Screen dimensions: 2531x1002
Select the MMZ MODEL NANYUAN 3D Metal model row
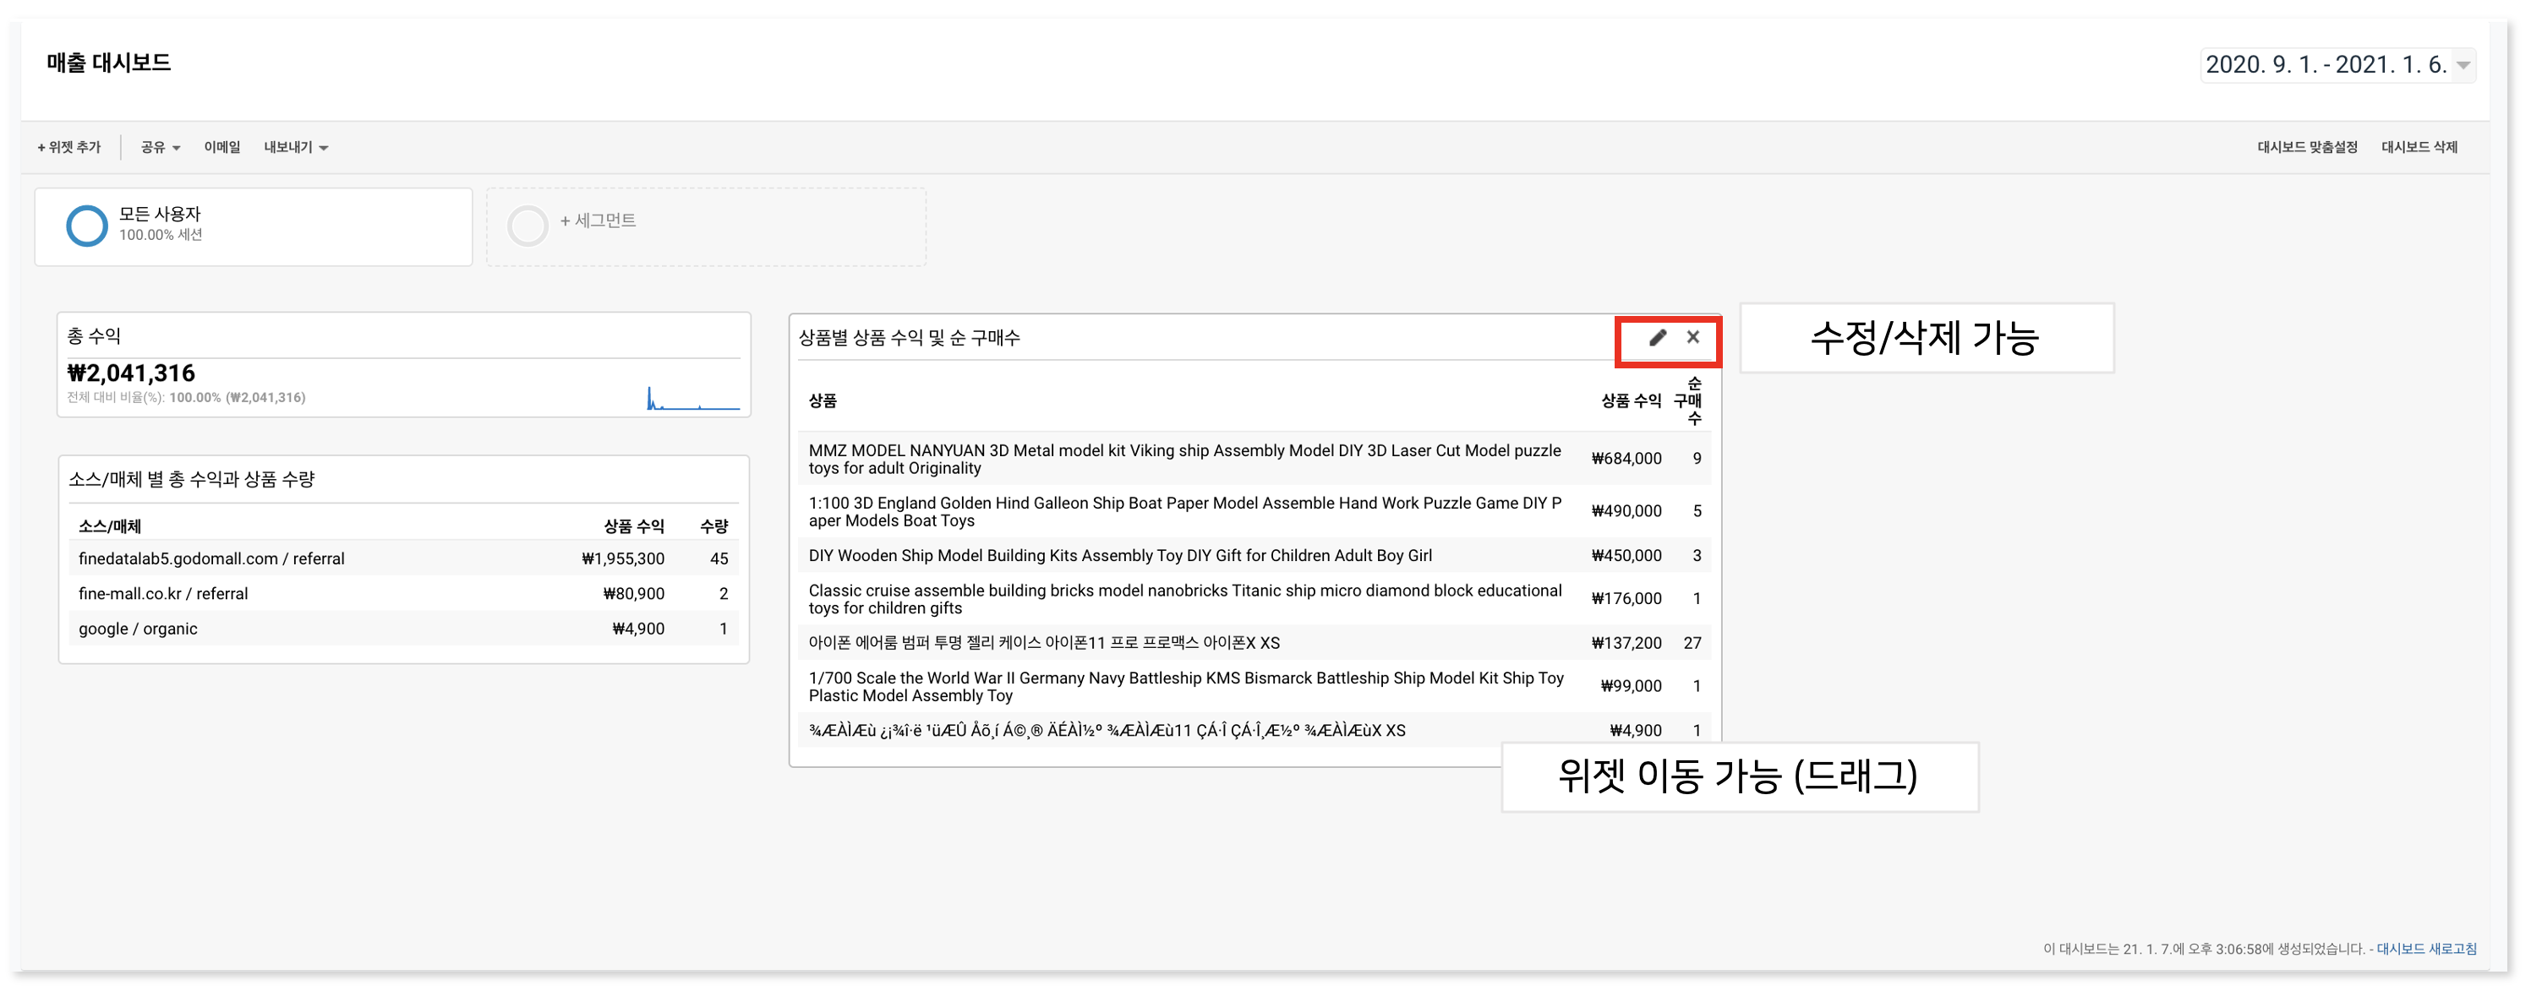coord(1255,459)
